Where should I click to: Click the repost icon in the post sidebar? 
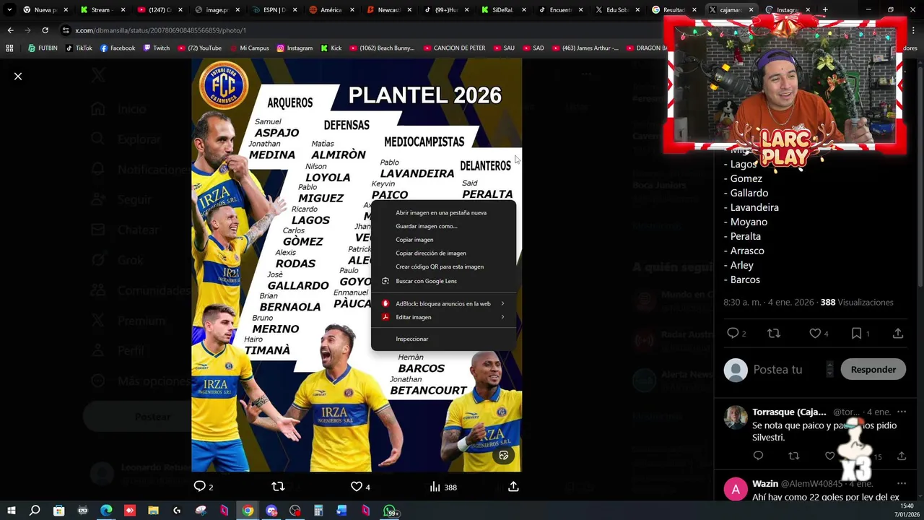click(774, 333)
